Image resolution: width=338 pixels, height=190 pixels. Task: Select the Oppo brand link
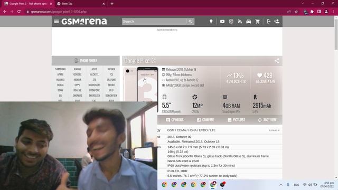[x=78, y=85]
